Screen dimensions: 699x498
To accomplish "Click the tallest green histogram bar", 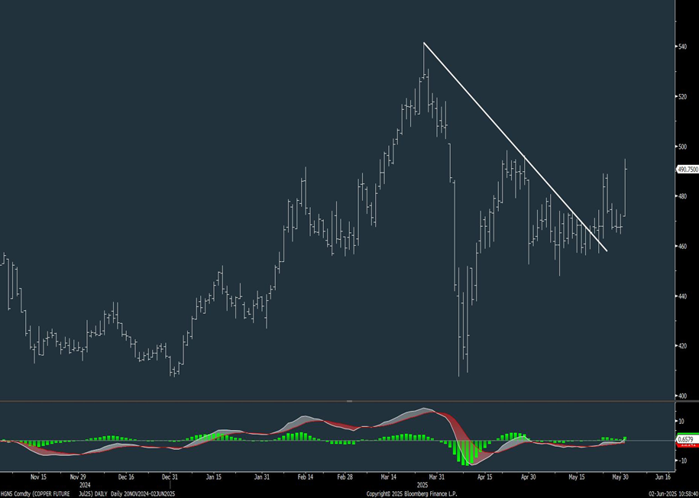I will click(x=466, y=454).
